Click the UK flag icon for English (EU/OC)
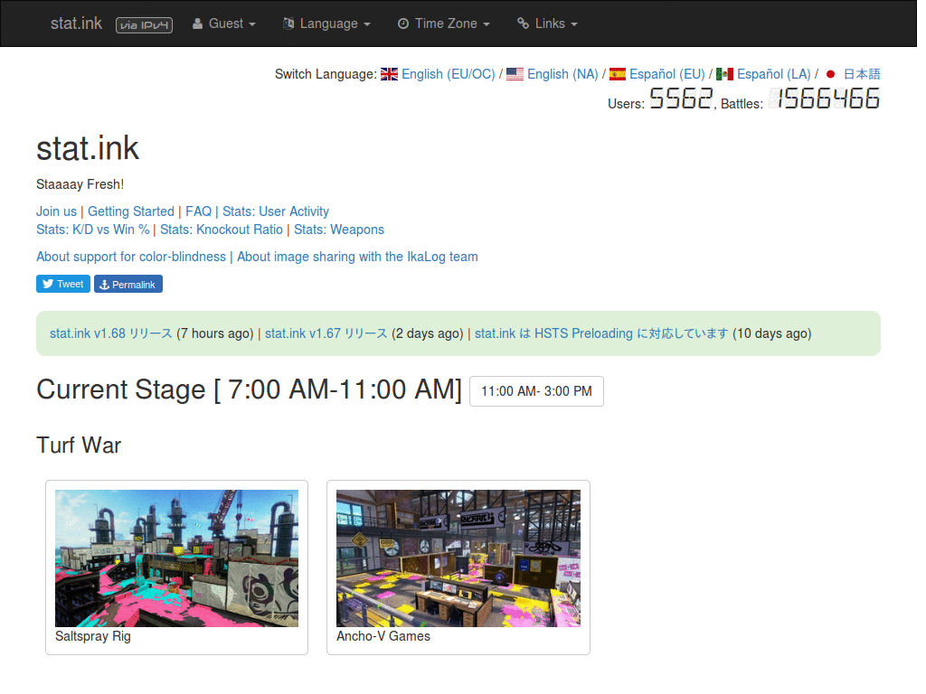Viewport: 926px width, 694px height. 389,74
